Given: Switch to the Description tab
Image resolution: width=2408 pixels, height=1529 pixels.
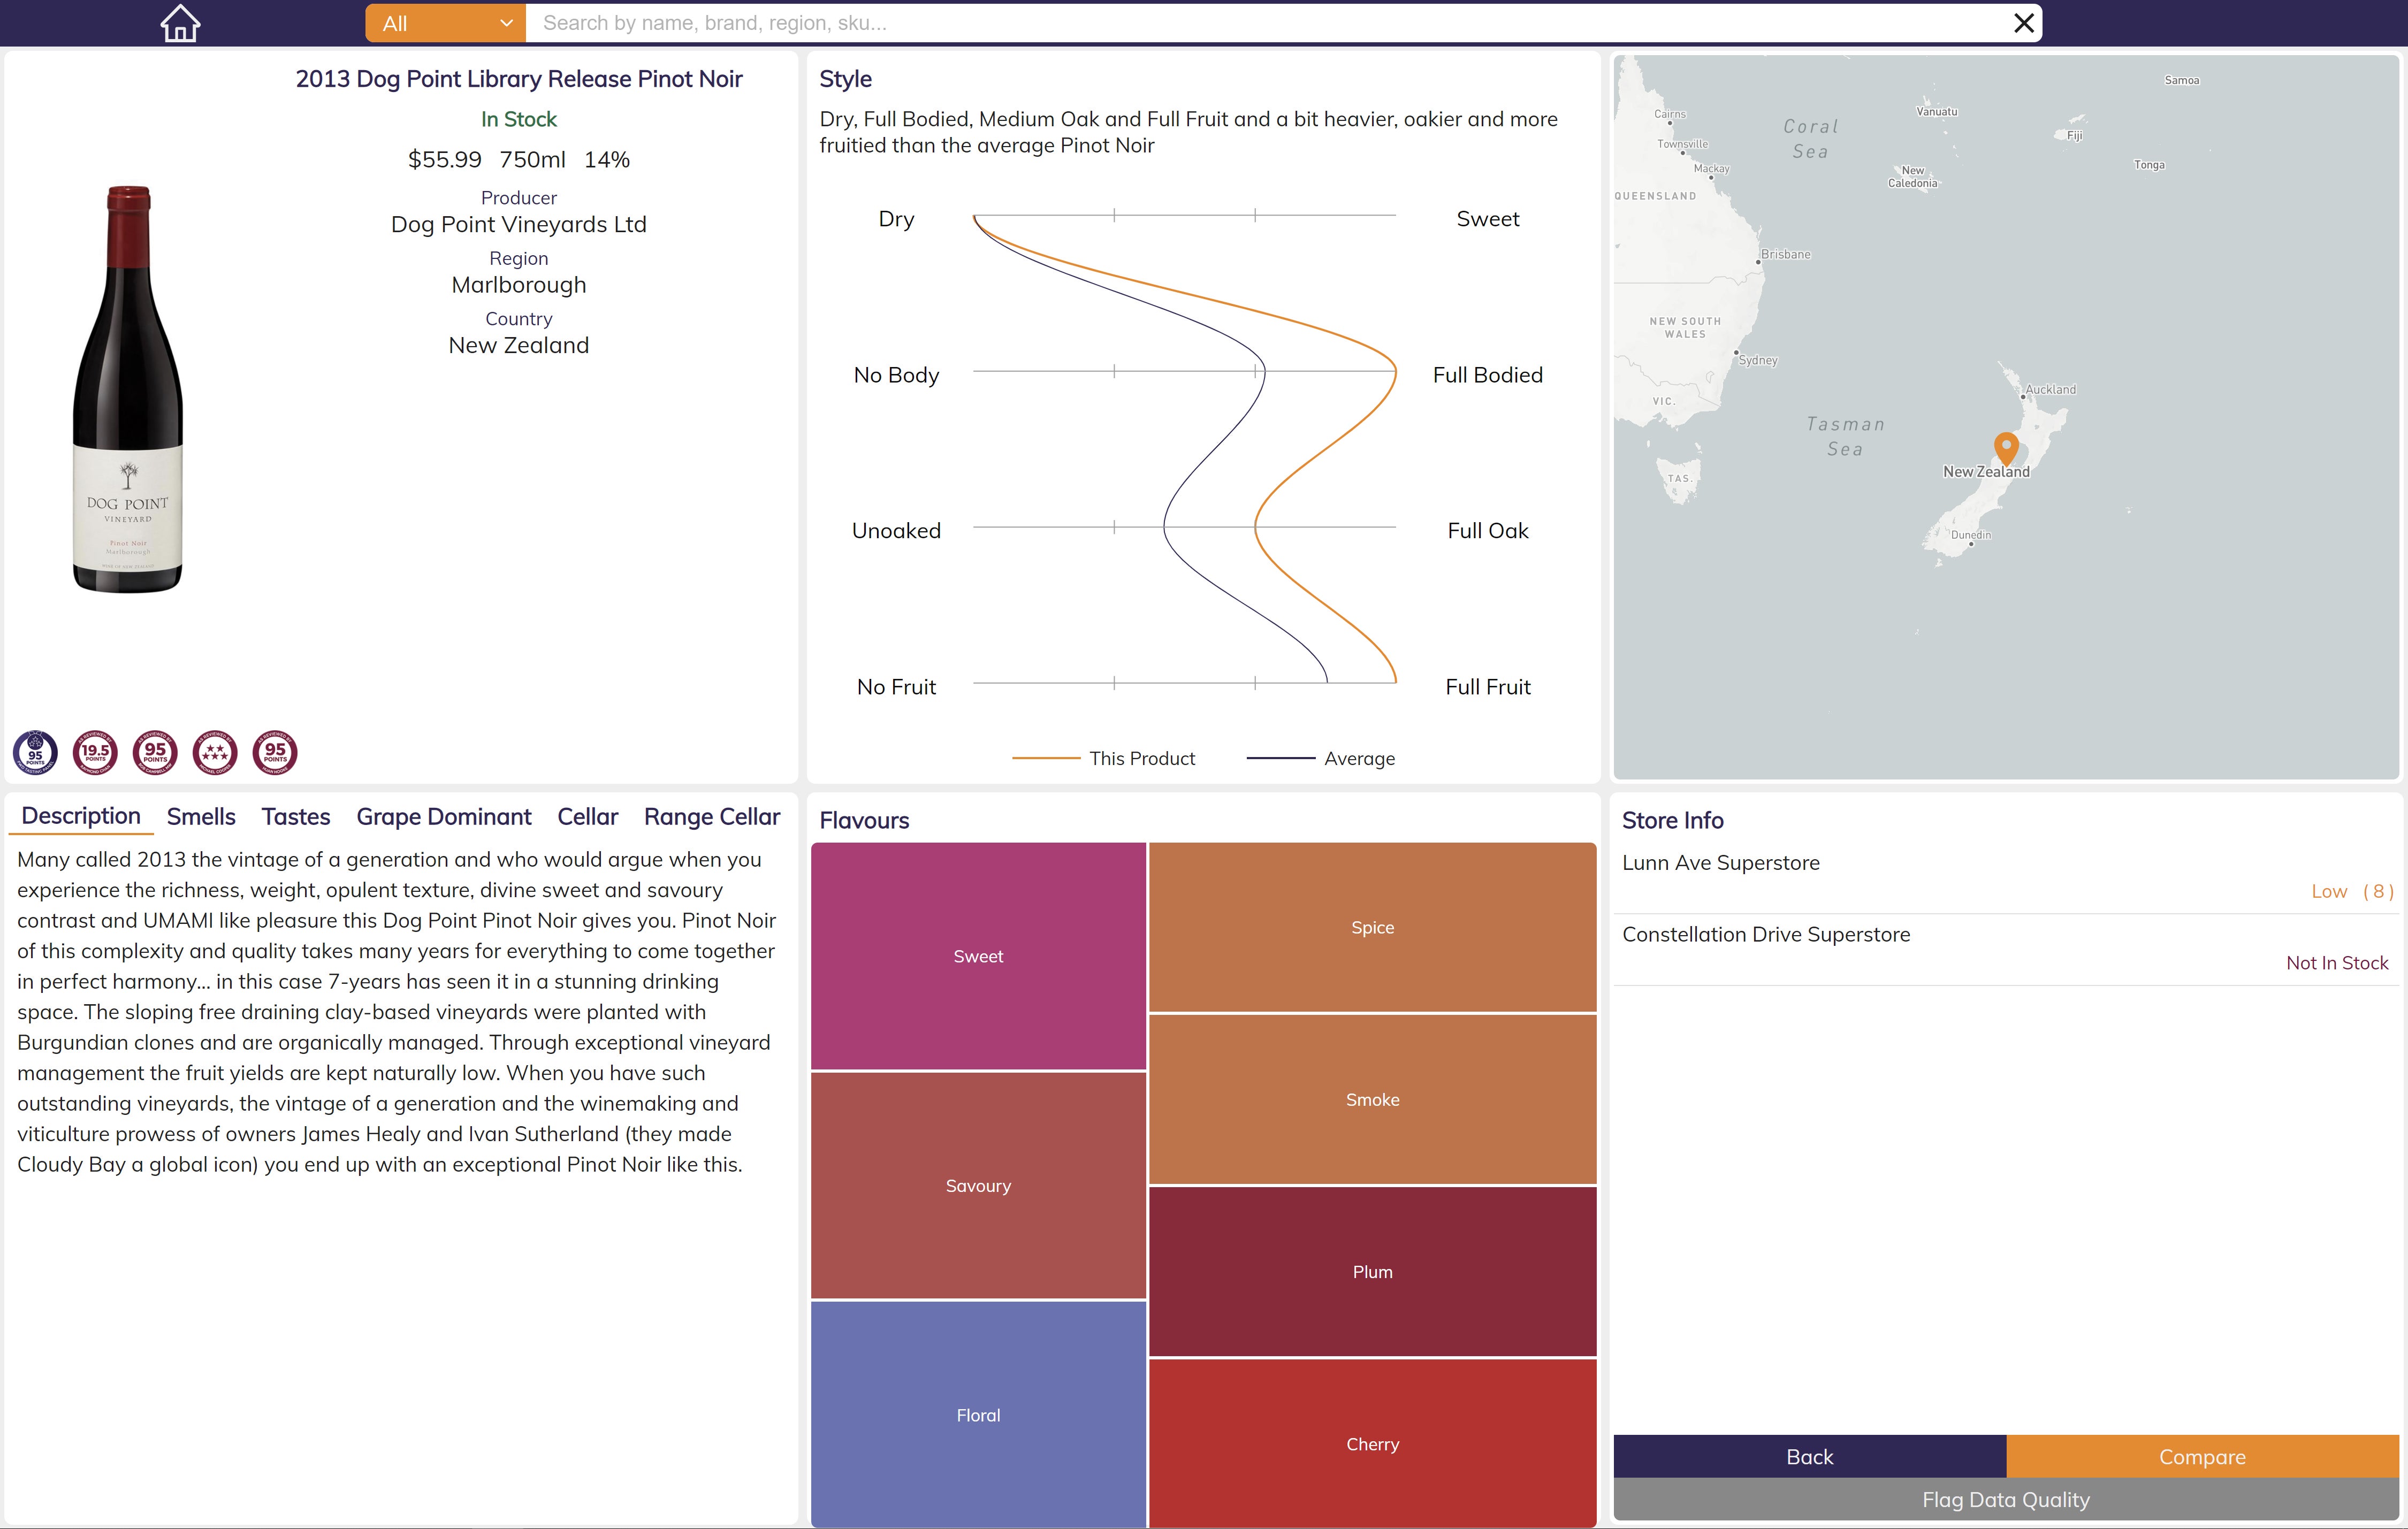Looking at the screenshot, I should coord(81,816).
